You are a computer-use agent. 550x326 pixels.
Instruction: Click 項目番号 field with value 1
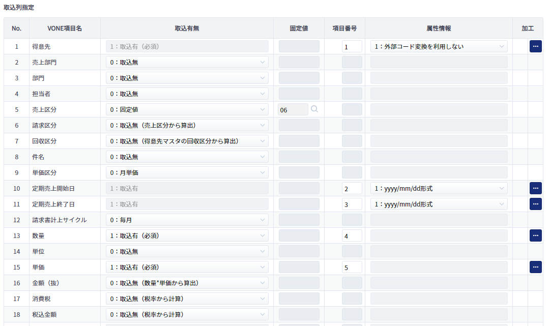(x=352, y=46)
